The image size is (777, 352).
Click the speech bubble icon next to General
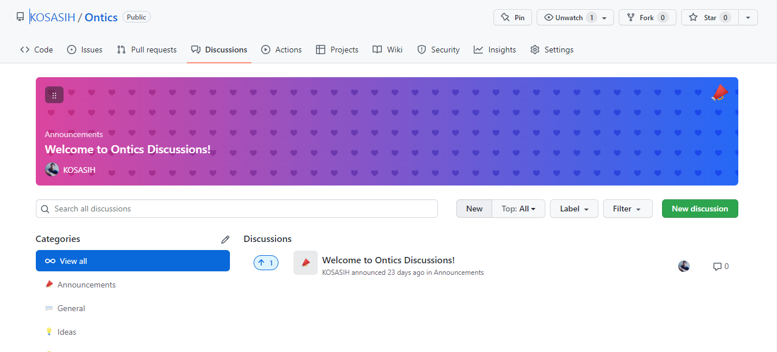coord(49,308)
